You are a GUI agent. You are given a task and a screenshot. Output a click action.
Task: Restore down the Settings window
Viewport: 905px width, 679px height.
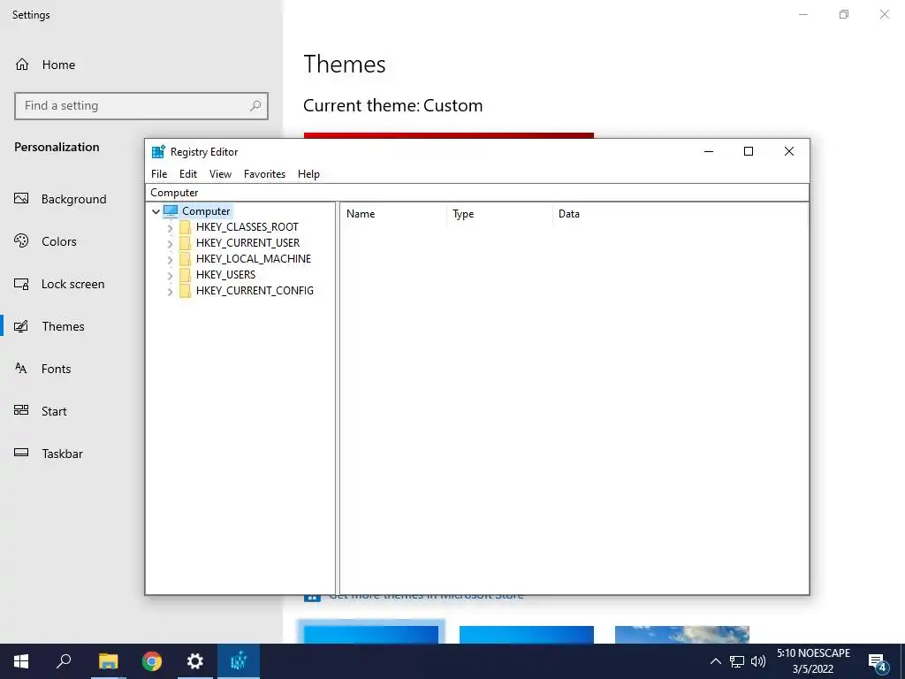[x=844, y=14]
